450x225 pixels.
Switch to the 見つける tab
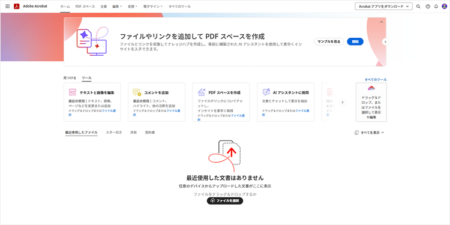click(x=70, y=78)
